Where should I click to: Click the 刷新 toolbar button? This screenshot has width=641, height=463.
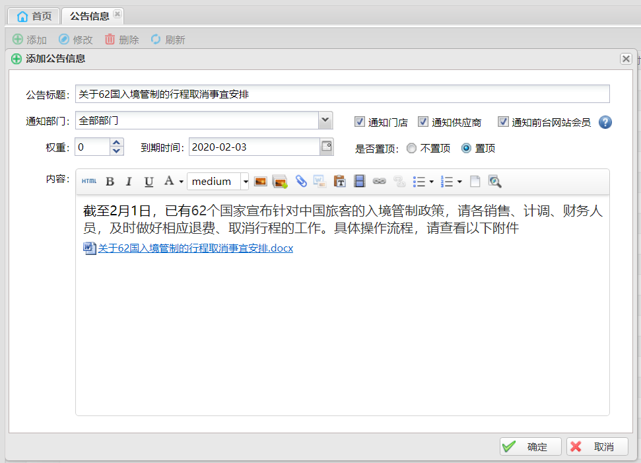coord(168,39)
